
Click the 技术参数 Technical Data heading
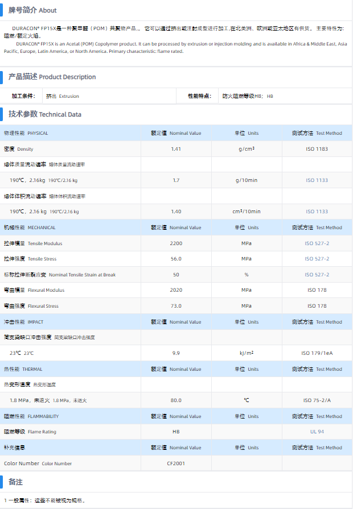click(44, 114)
